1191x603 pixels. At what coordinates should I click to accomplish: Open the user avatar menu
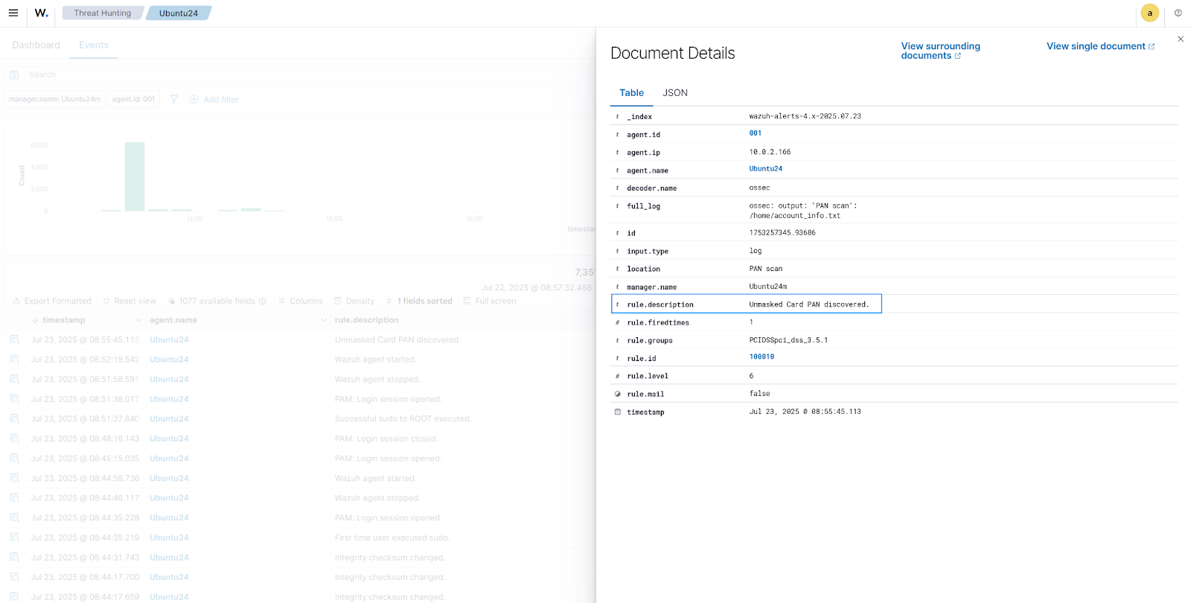point(1149,13)
